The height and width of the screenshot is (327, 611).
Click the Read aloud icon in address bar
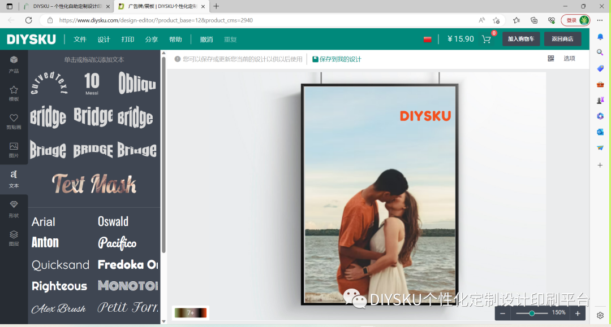coord(481,20)
